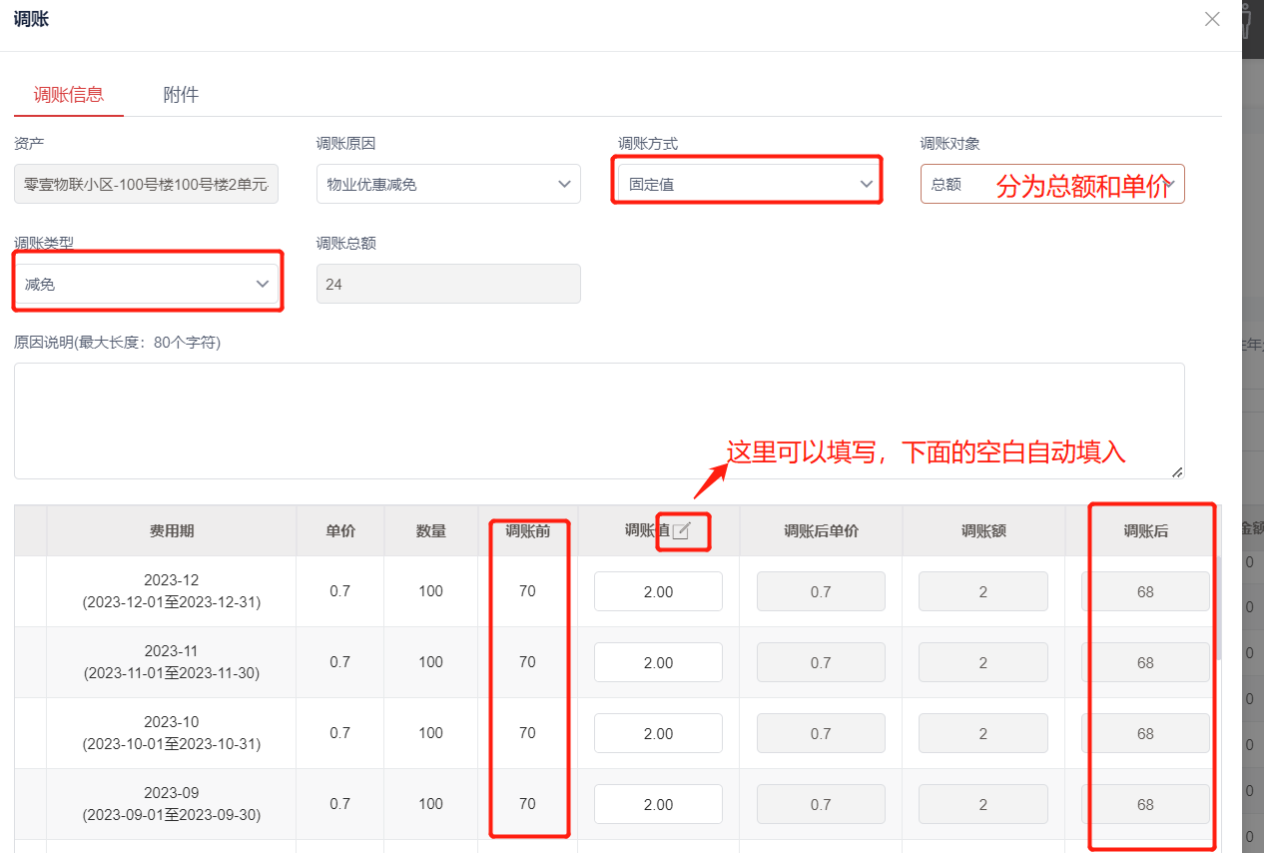Screen dimensions: 1264x853
Task: Open the 调账方式 dropdown showing 固定值
Action: (x=750, y=184)
